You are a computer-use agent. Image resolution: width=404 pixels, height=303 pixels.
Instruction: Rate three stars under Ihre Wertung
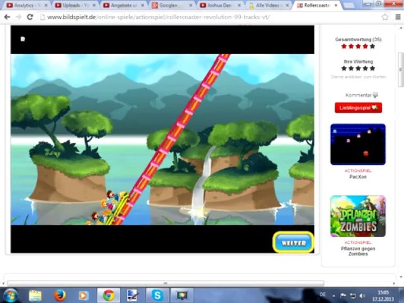click(x=358, y=68)
